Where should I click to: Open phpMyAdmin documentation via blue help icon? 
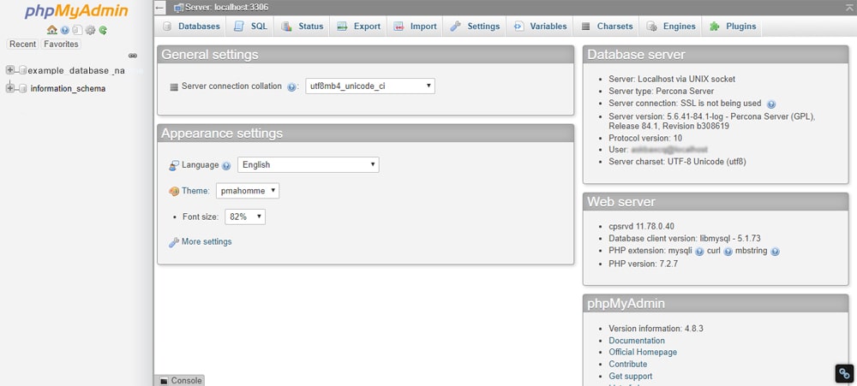(x=65, y=30)
